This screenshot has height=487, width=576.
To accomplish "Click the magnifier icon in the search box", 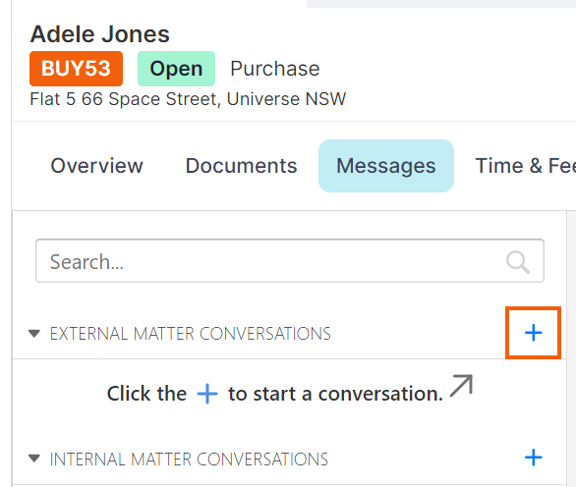I will point(518,262).
